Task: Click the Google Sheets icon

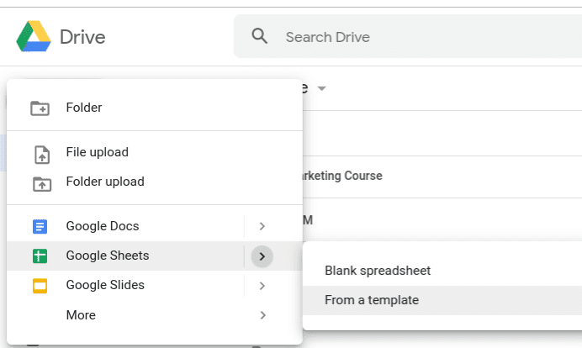Action: (x=40, y=256)
